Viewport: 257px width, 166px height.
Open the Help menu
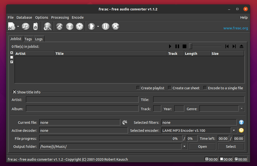[244, 18]
